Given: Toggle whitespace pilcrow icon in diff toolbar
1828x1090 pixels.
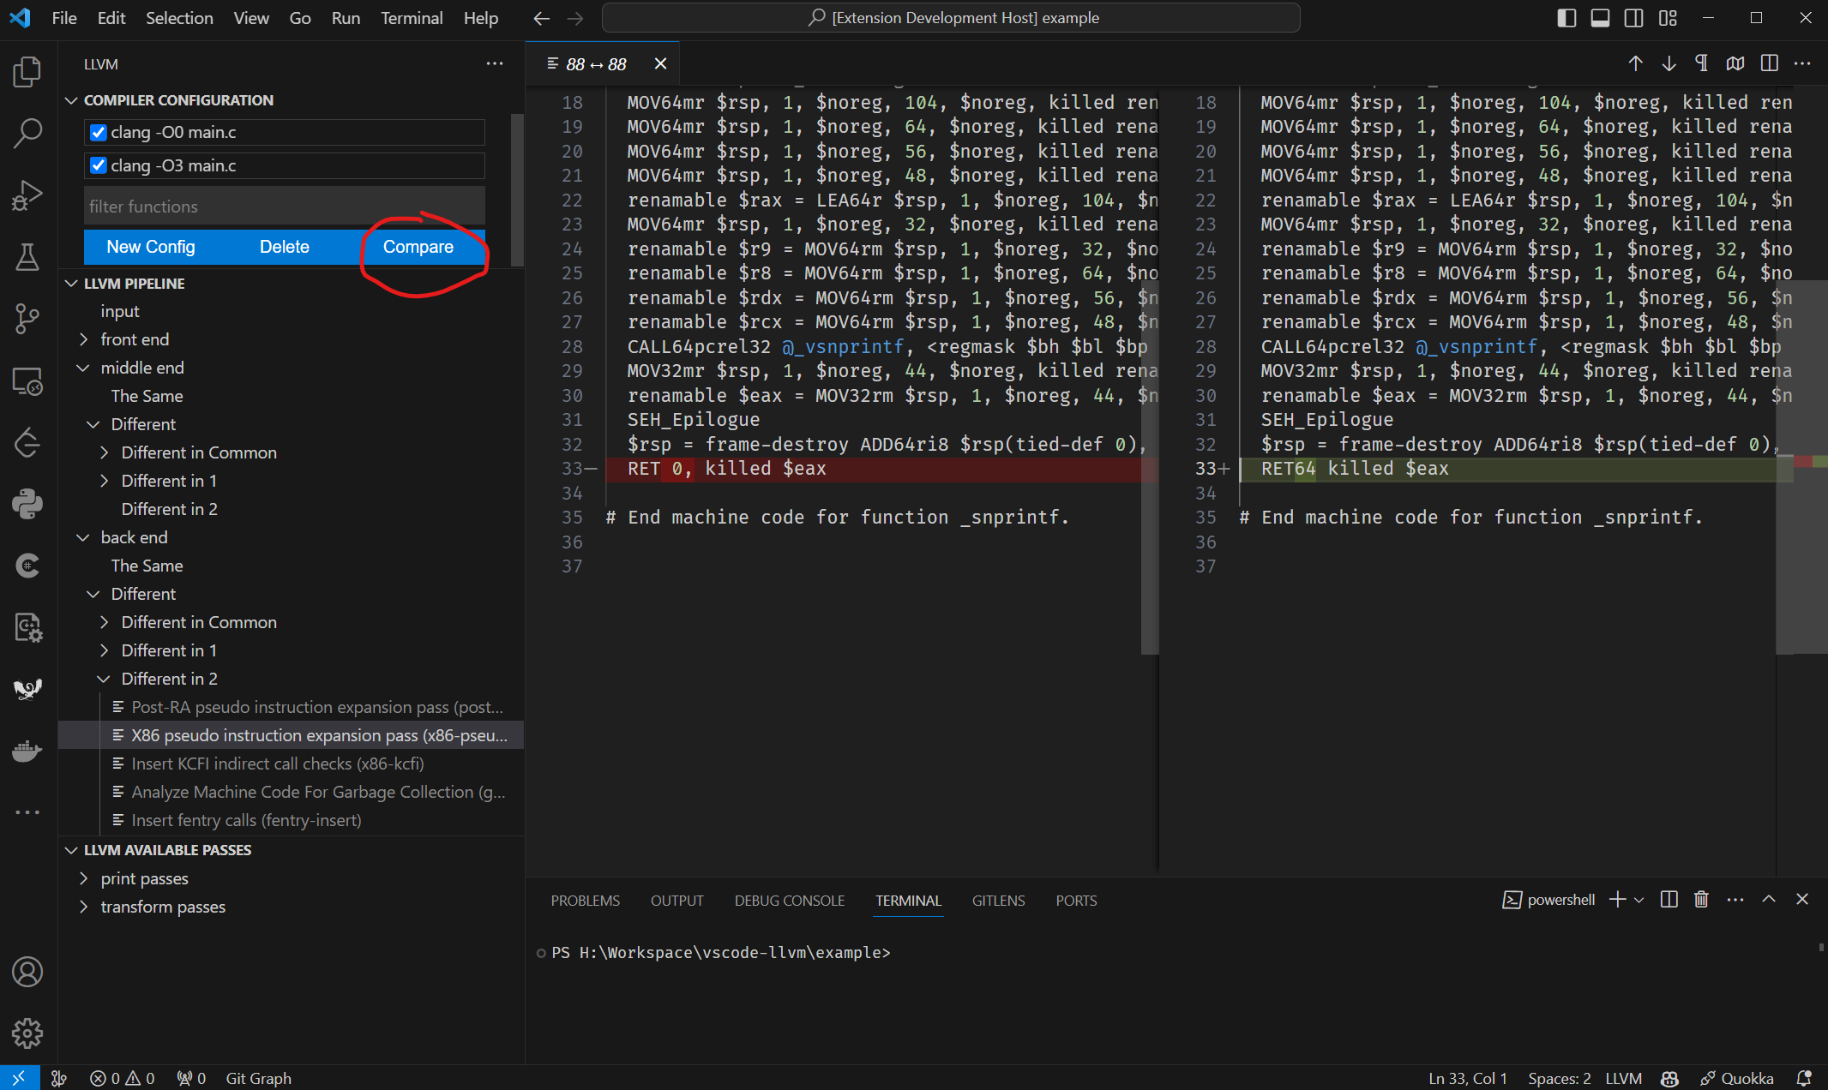Looking at the screenshot, I should (x=1702, y=63).
